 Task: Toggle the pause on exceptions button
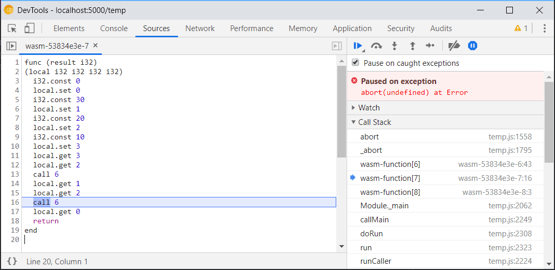(x=472, y=46)
